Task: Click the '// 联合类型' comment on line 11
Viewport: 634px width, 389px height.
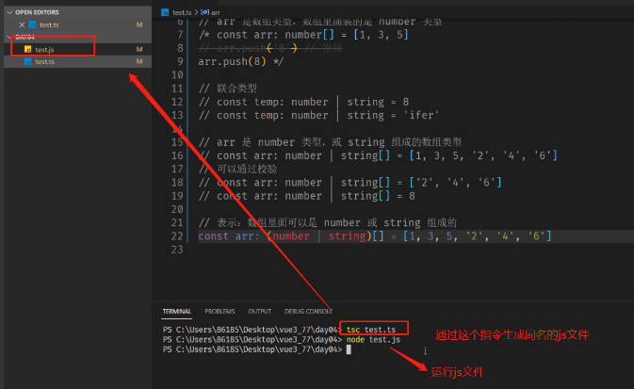Action: click(x=228, y=89)
